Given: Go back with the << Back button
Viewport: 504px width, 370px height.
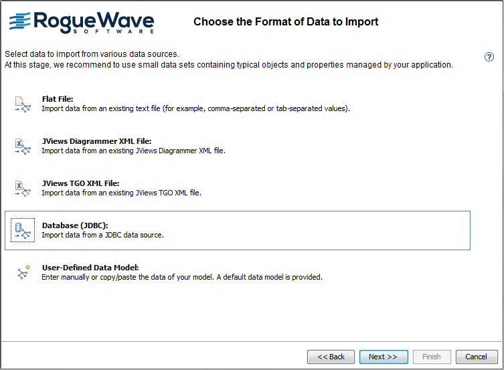Looking at the screenshot, I should 331,357.
